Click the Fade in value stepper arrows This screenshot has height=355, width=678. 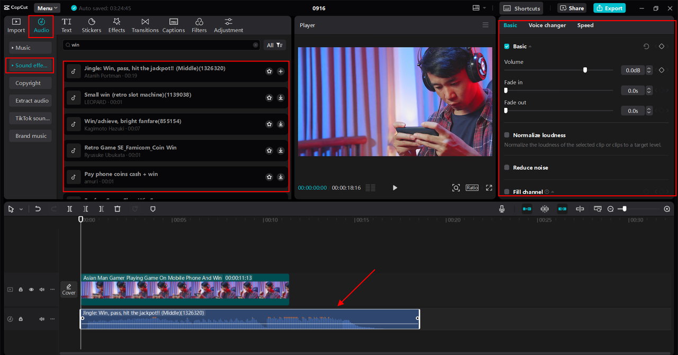pyautogui.click(x=649, y=90)
